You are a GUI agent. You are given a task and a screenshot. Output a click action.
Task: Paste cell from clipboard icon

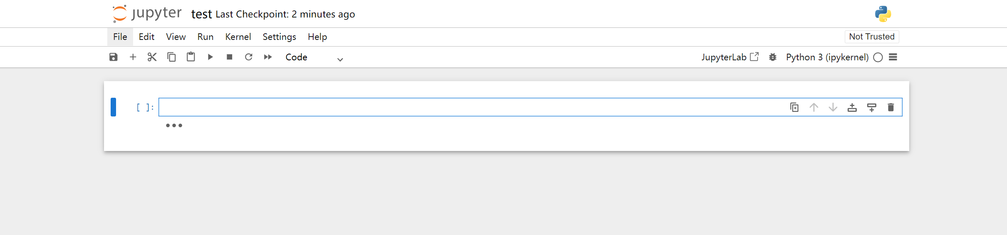pyautogui.click(x=191, y=57)
